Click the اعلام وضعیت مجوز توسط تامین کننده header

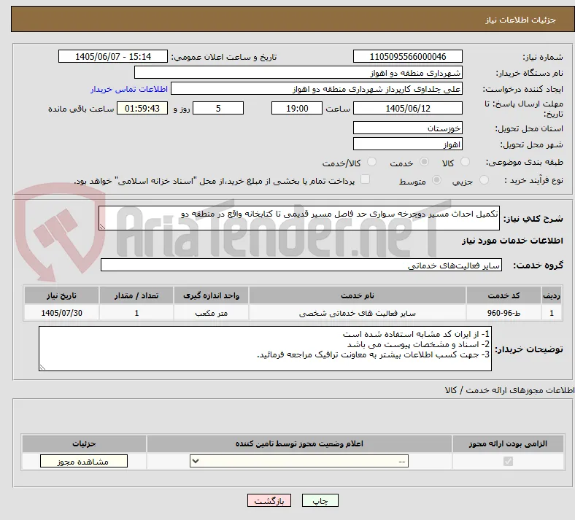(299, 443)
